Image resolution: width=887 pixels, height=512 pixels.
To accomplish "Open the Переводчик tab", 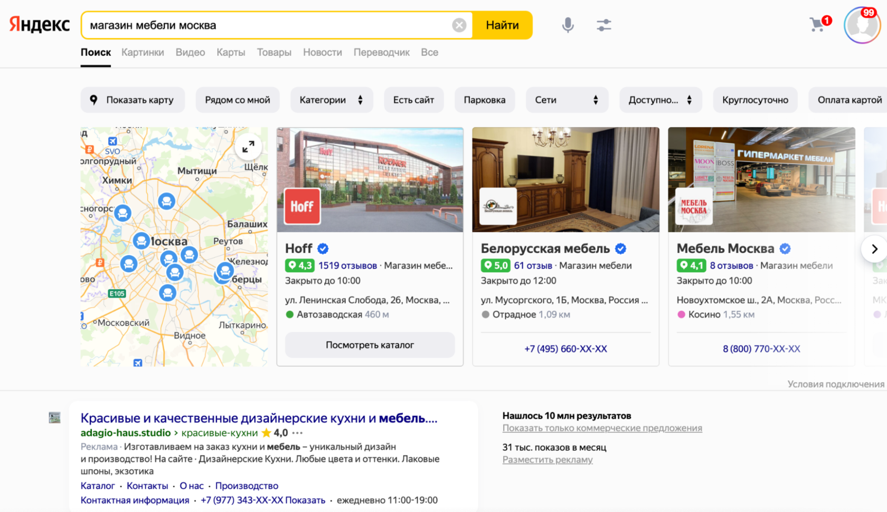I will pos(381,52).
